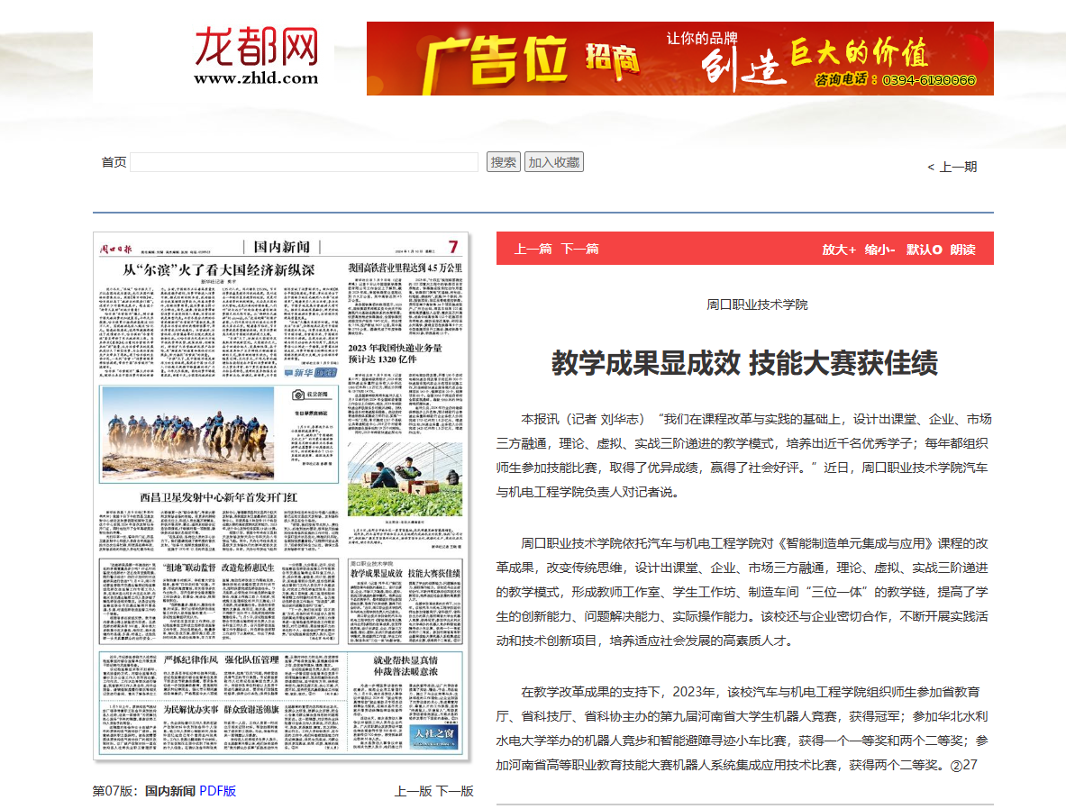Open next article with 下一篇
This screenshot has width=1066, height=809.
click(580, 249)
